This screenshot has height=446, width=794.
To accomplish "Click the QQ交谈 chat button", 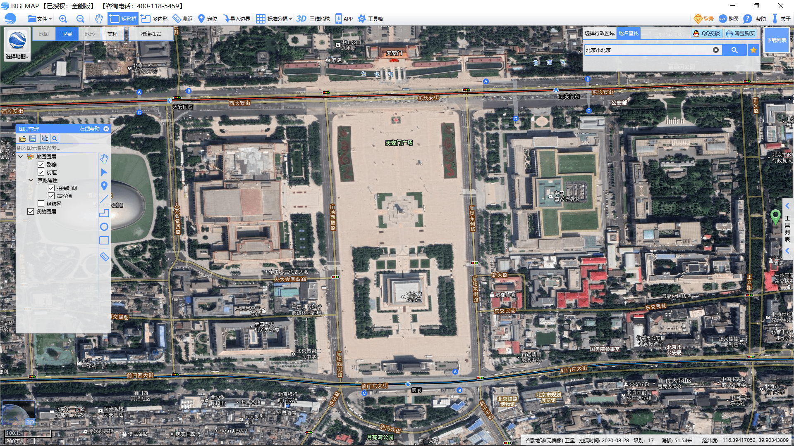I will [707, 33].
